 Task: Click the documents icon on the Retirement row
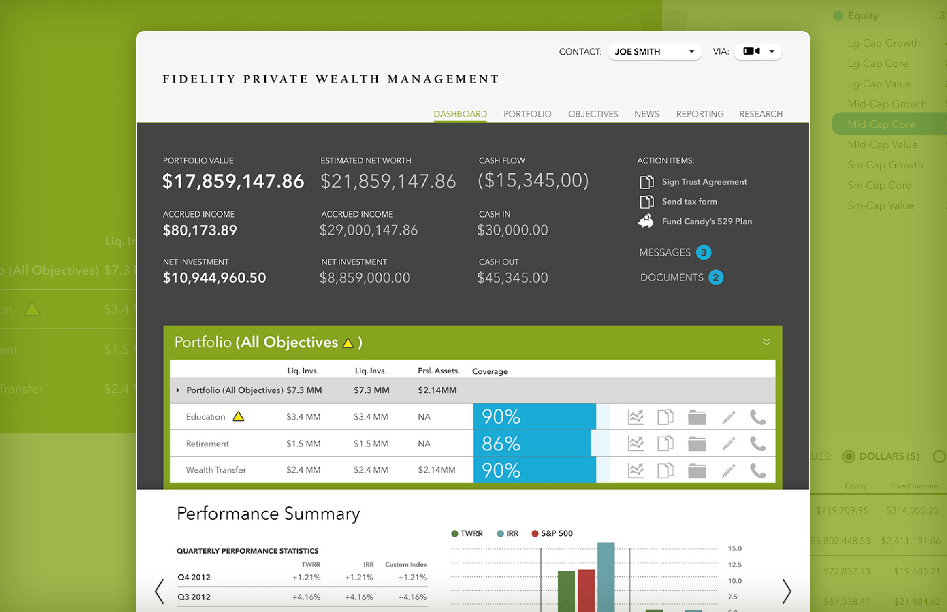[x=665, y=443]
